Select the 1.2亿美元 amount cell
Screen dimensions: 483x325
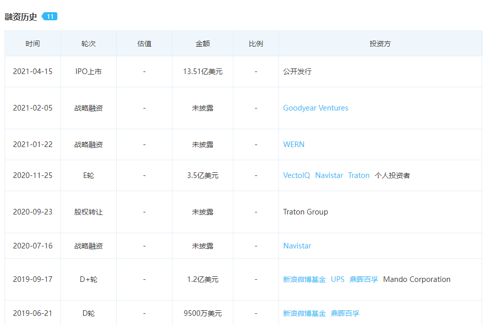203,279
